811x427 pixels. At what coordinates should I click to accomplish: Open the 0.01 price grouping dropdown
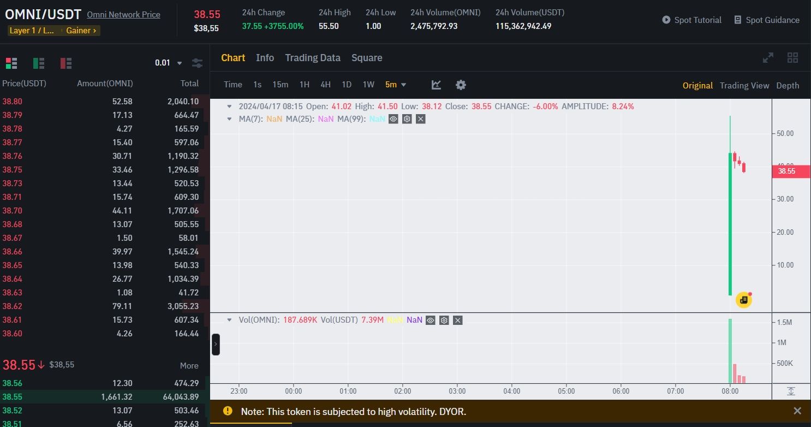pos(169,63)
